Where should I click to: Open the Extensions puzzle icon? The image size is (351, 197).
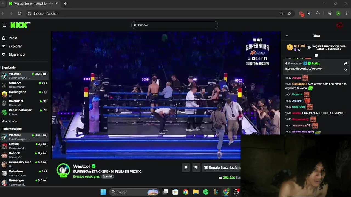[x=318, y=13]
